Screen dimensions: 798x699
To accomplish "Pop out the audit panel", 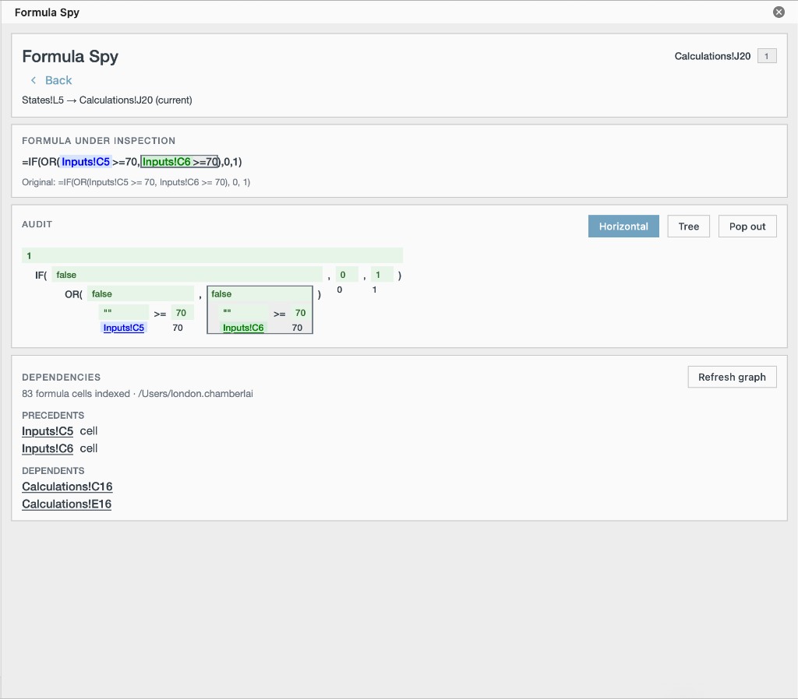I will [747, 227].
